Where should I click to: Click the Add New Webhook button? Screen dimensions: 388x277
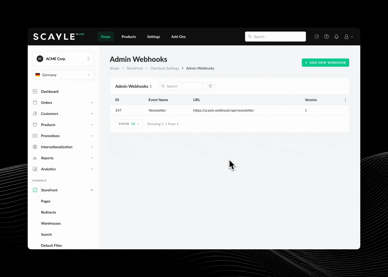point(325,63)
